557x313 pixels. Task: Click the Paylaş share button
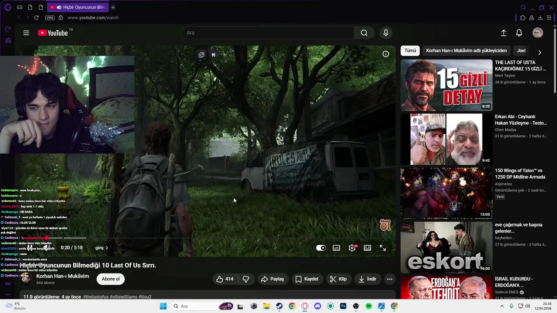coord(272,279)
